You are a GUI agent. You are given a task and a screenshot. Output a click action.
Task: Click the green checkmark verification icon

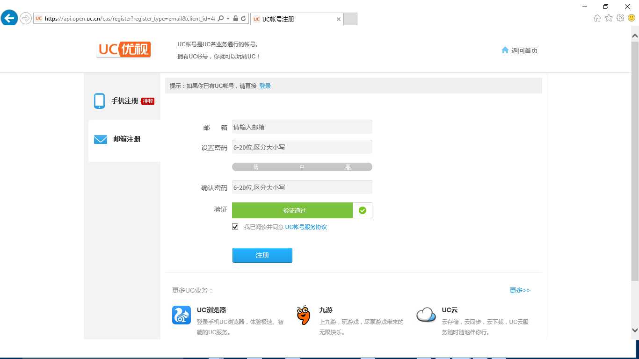[362, 210]
